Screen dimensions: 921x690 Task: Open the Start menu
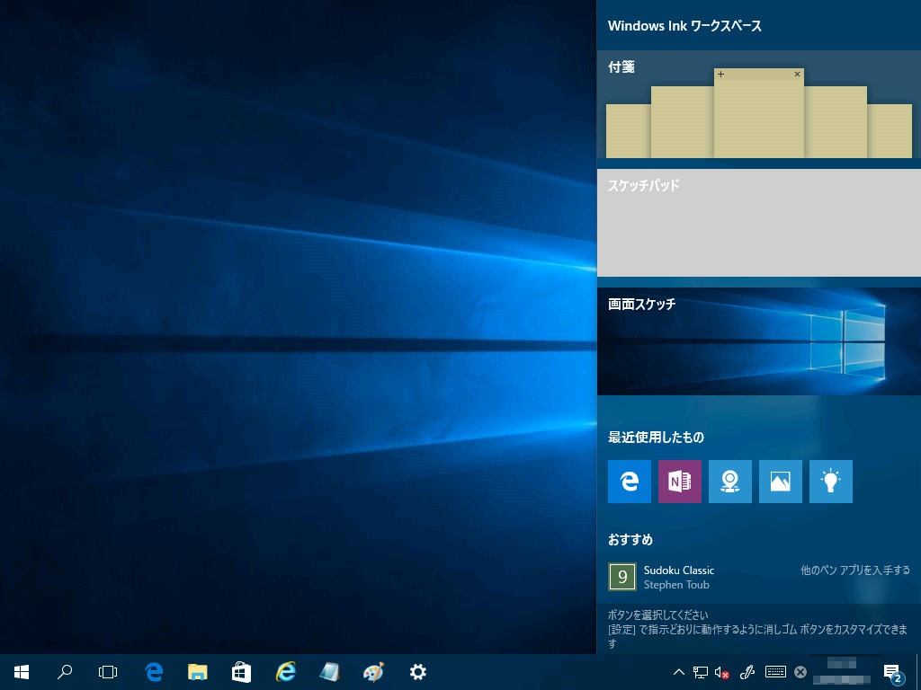tap(20, 672)
